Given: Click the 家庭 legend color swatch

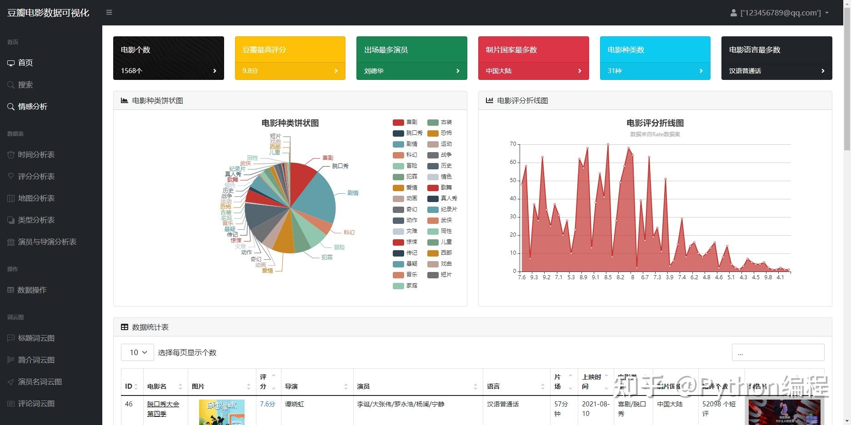Looking at the screenshot, I should (398, 286).
